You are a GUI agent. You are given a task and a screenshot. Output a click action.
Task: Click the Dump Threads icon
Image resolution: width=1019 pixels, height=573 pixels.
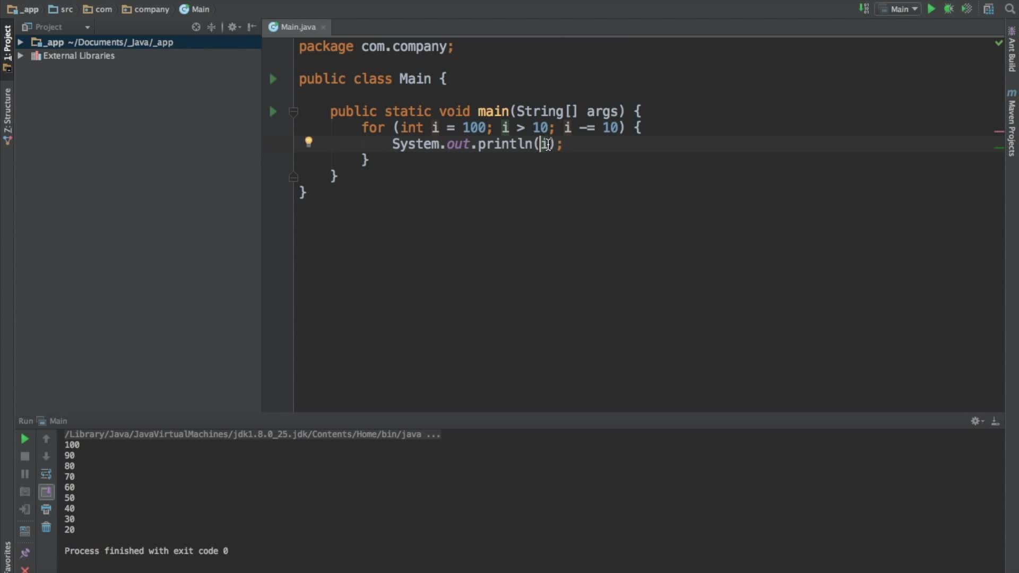[x=24, y=492]
